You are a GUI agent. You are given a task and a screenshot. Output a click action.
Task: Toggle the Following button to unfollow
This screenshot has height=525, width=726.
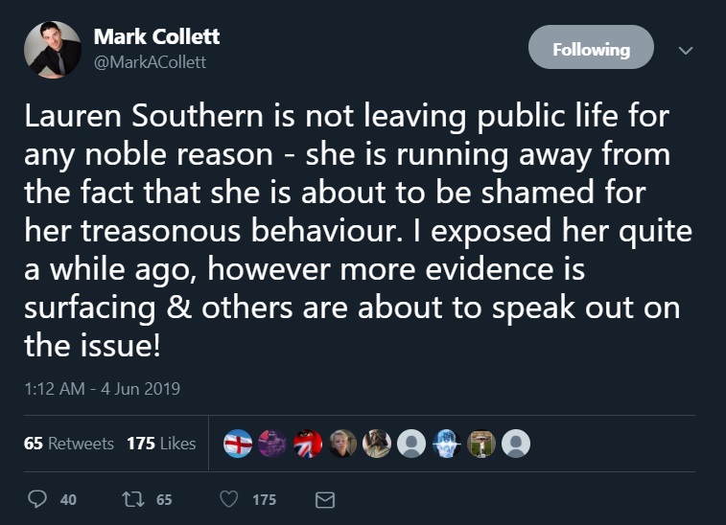click(591, 48)
